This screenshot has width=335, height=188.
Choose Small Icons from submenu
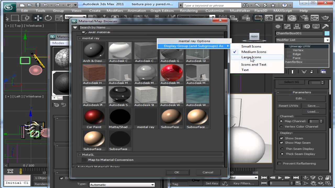251,46
